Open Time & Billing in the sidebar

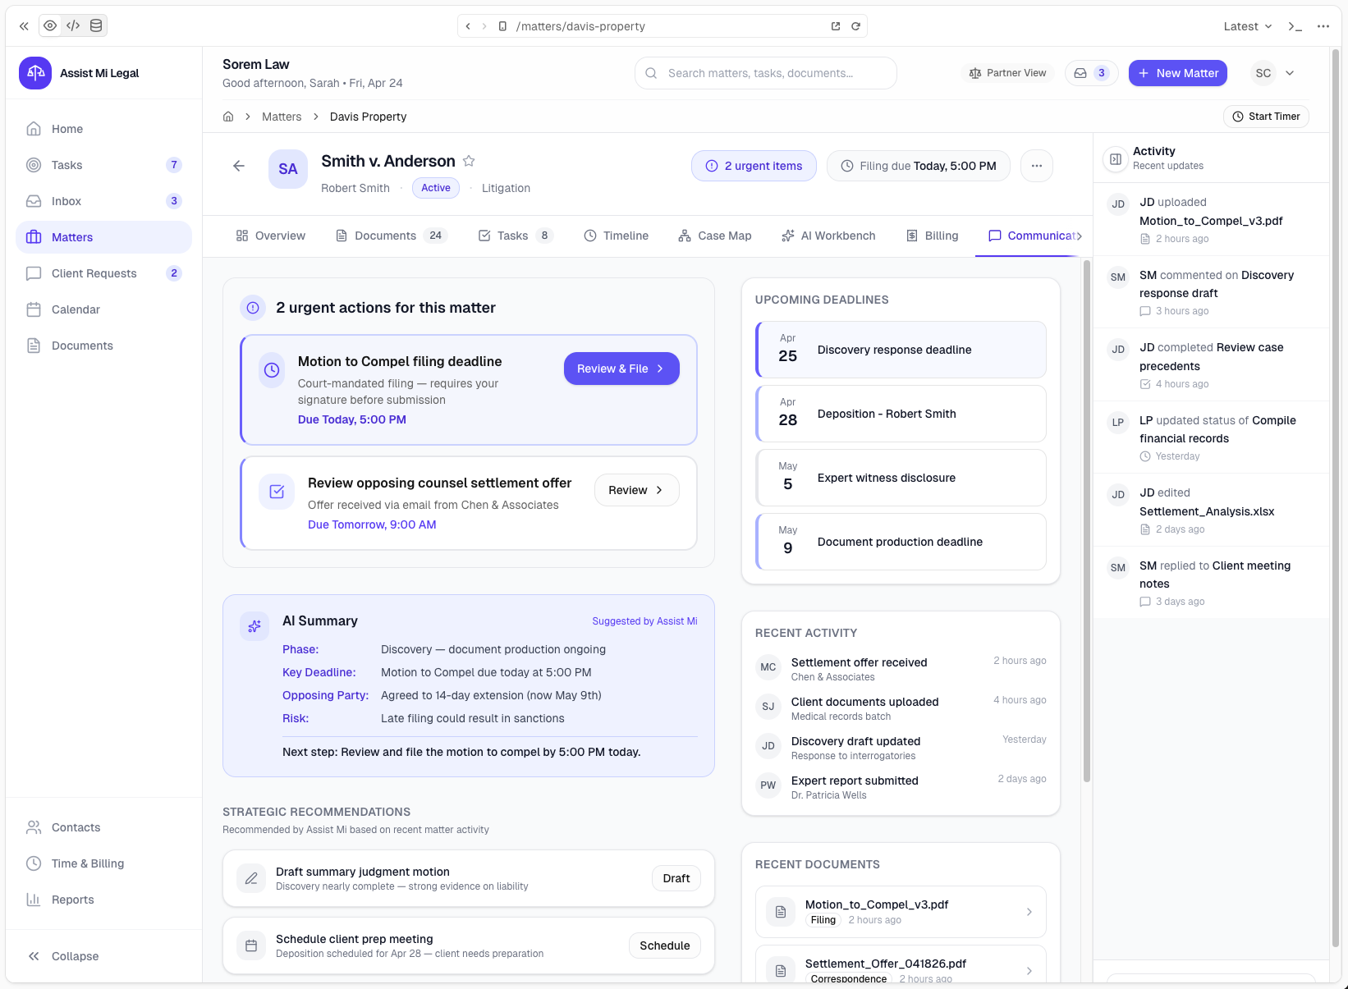[x=86, y=863]
